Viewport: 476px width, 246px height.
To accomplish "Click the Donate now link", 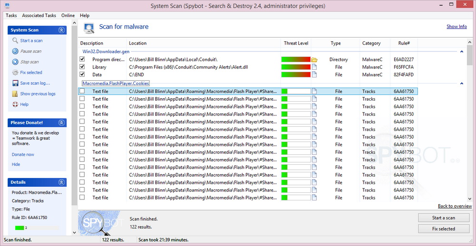I will pyautogui.click(x=23, y=154).
